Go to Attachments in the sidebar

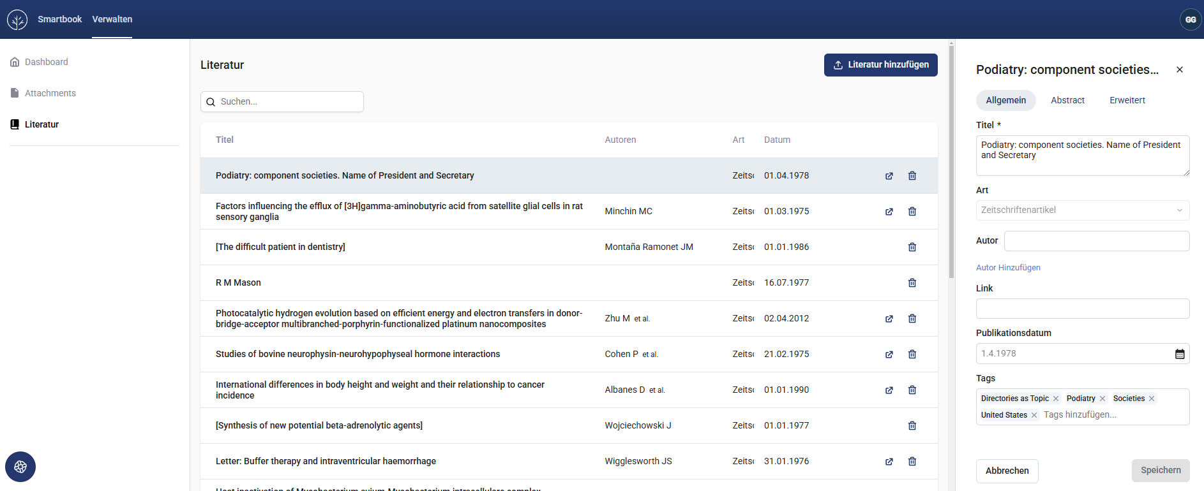tap(50, 93)
